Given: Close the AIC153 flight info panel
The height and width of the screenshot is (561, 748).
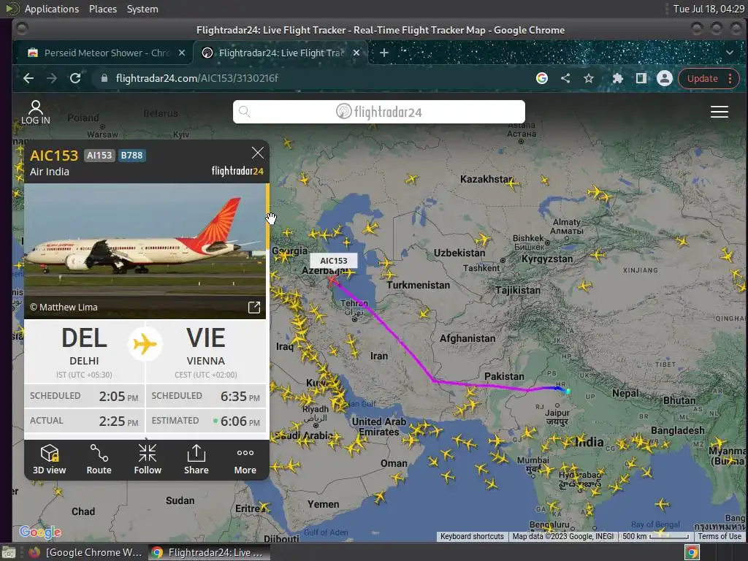Looking at the screenshot, I should click(258, 153).
